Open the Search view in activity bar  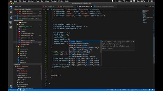coord(11,12)
